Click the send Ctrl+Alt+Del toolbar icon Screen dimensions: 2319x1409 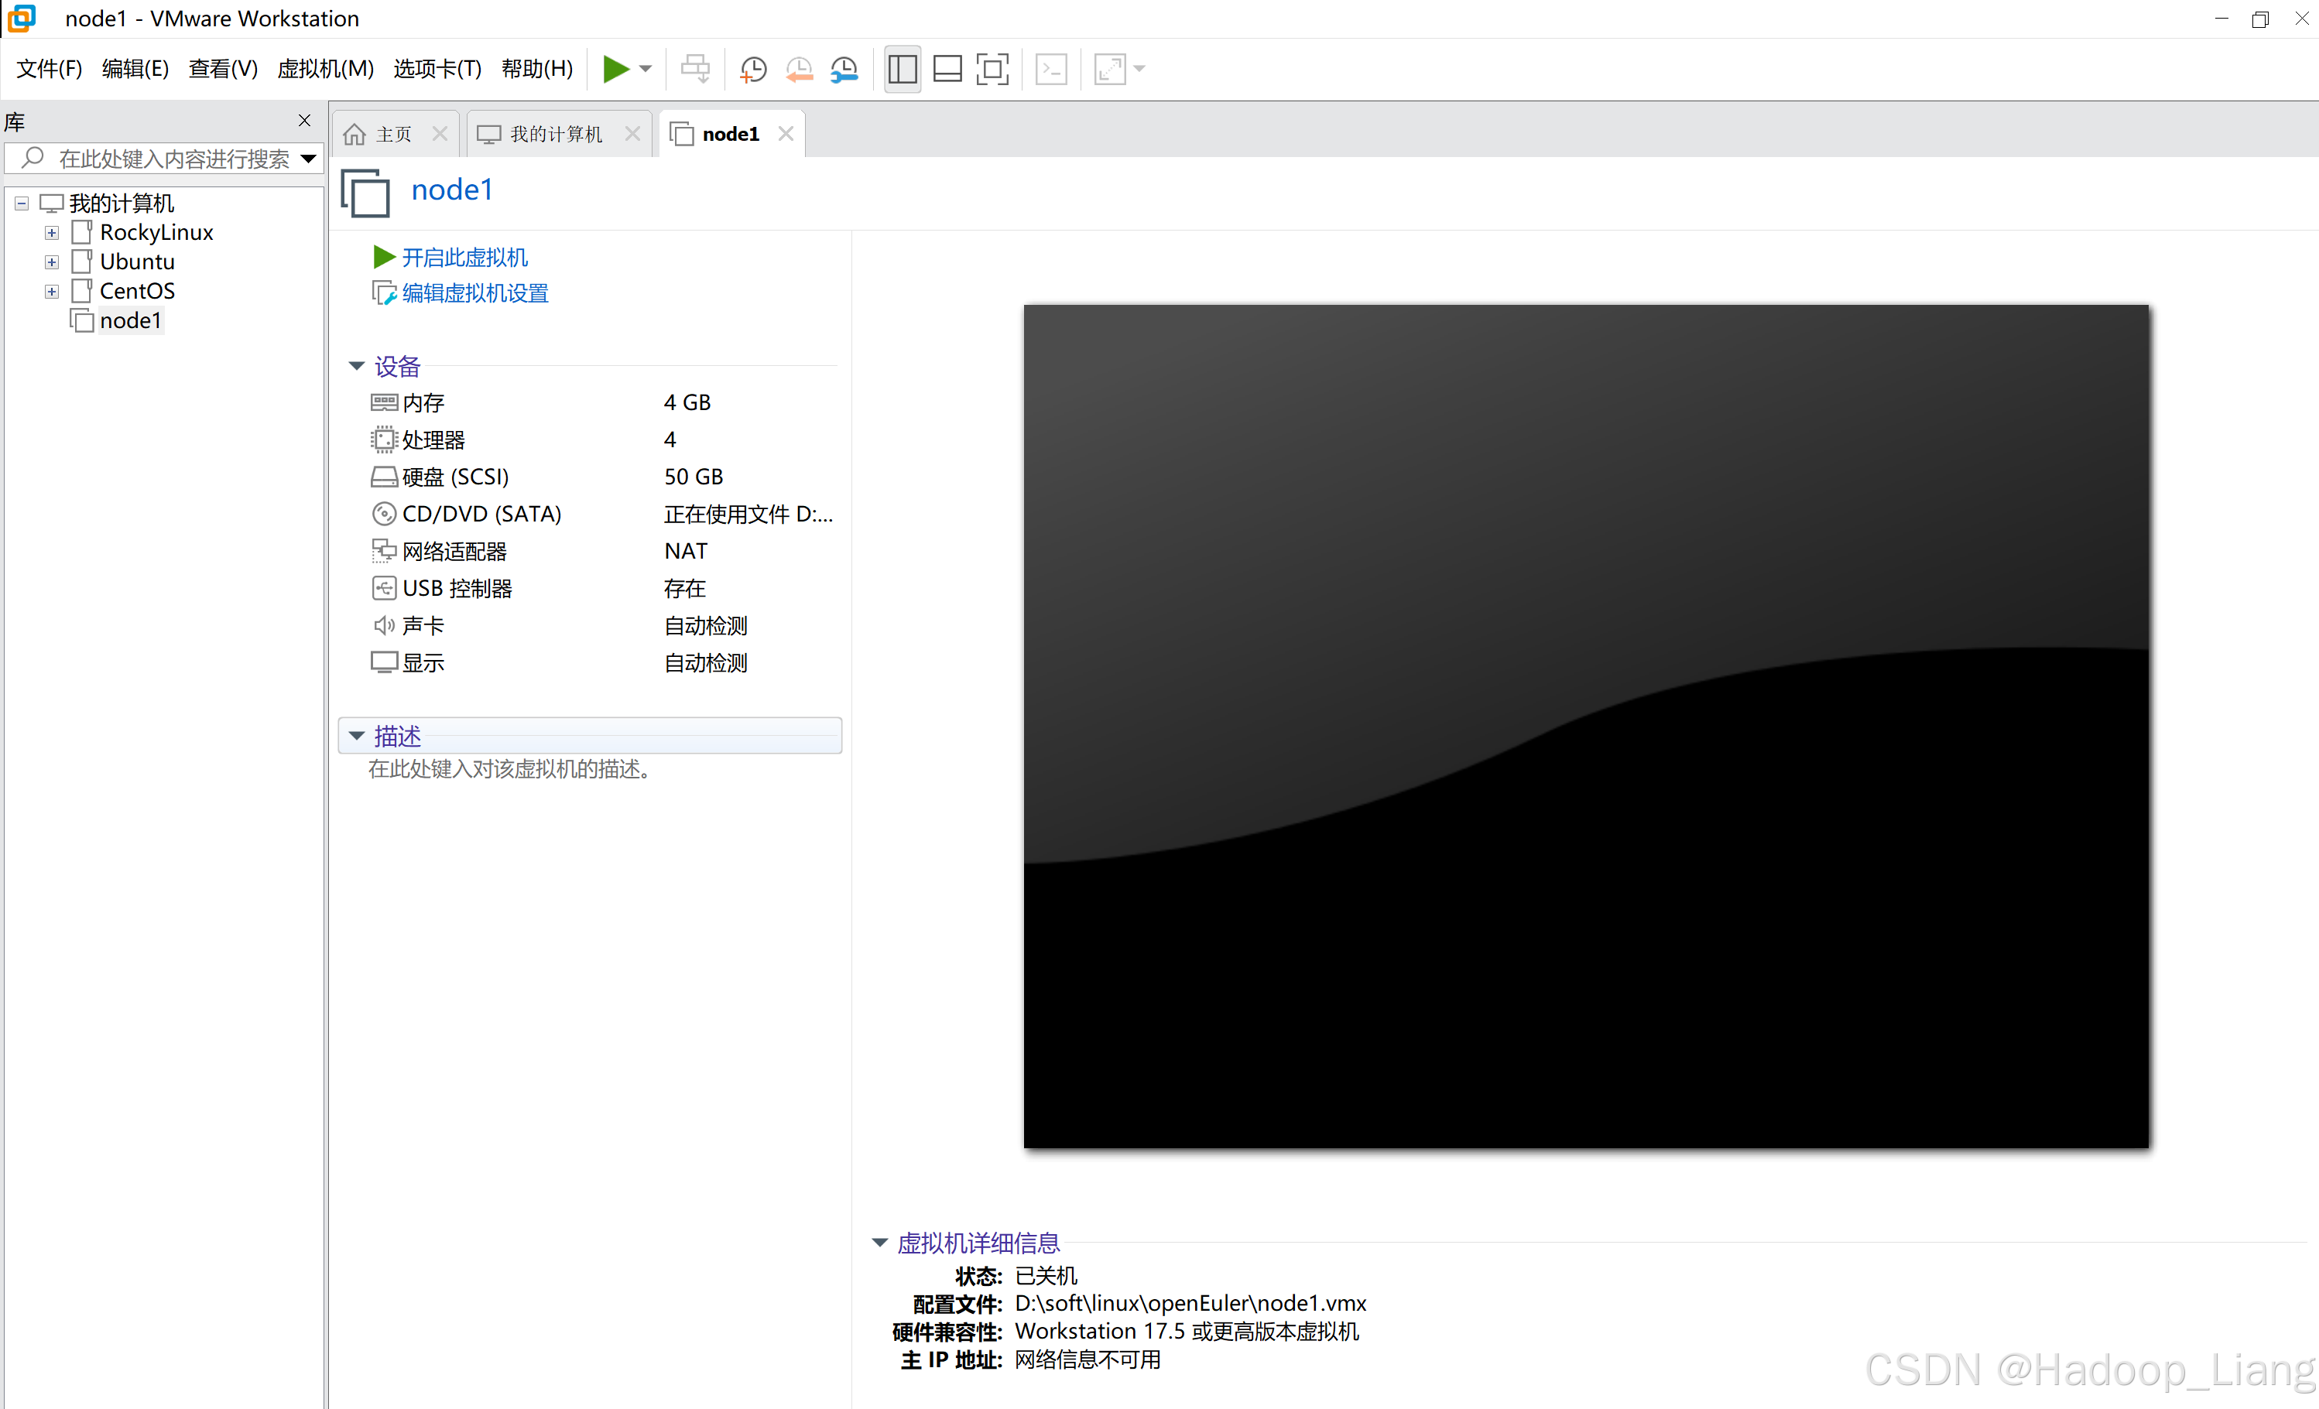696,69
